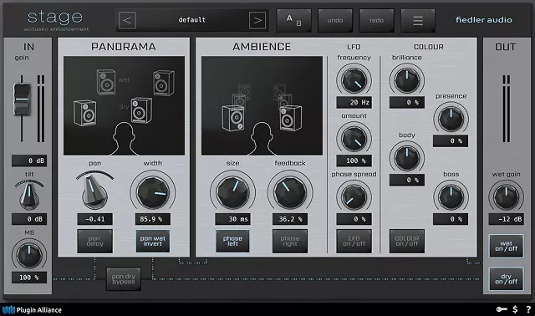Click the body 0 % value field
This screenshot has height=316, width=535.
[407, 180]
